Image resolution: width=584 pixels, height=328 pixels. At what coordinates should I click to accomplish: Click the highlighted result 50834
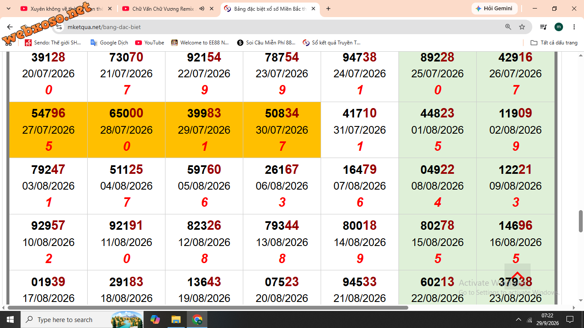[x=282, y=113]
